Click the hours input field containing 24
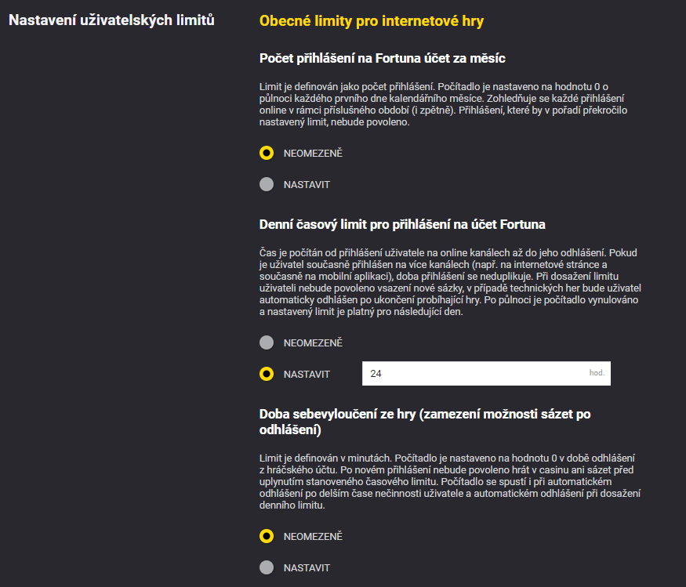The image size is (686, 587). tap(470, 374)
